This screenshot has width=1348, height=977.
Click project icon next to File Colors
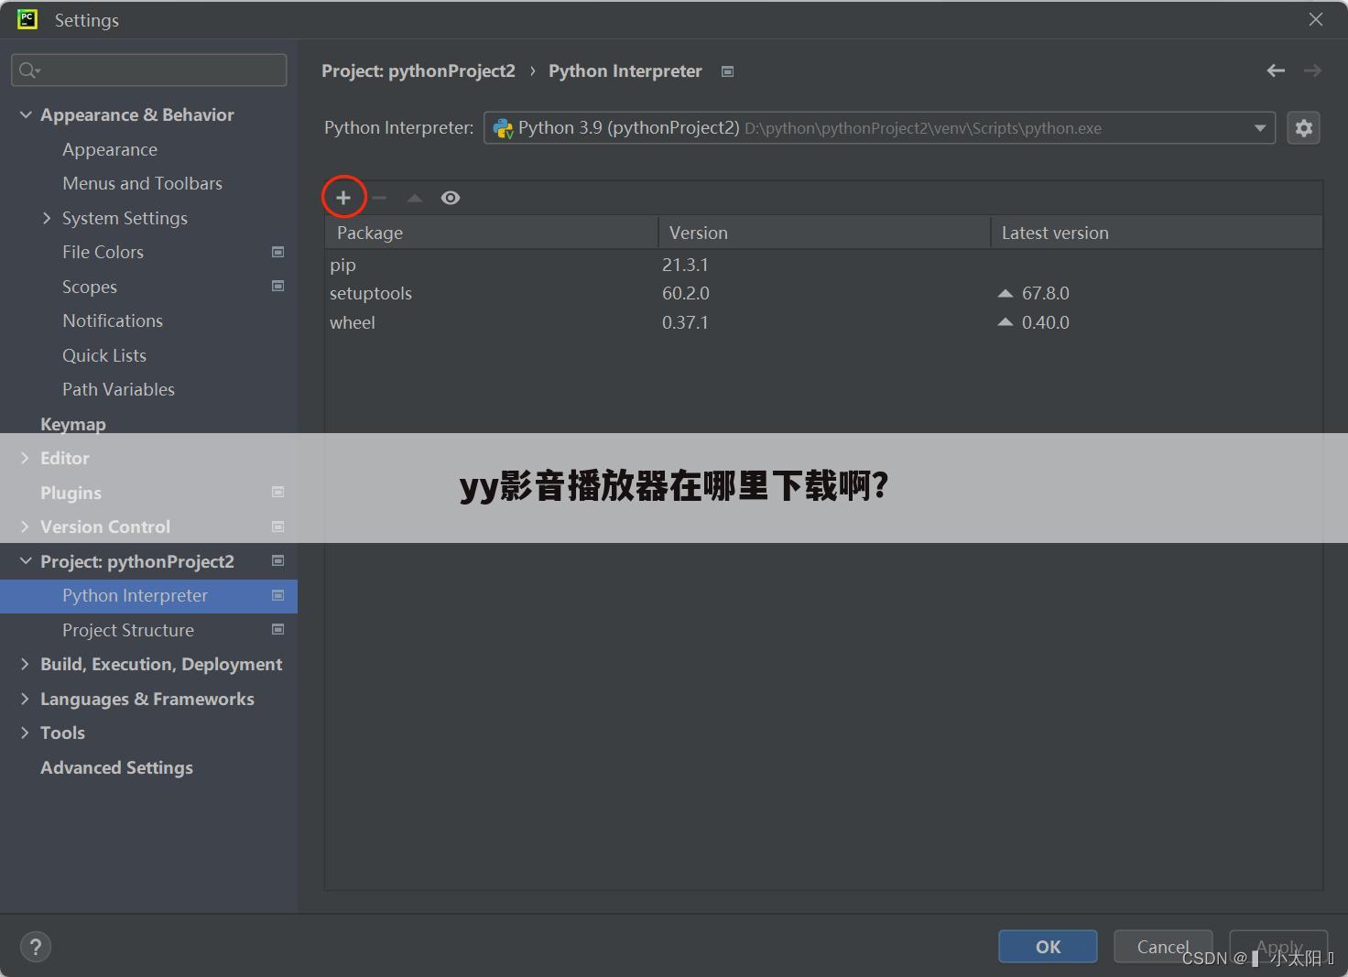click(277, 252)
